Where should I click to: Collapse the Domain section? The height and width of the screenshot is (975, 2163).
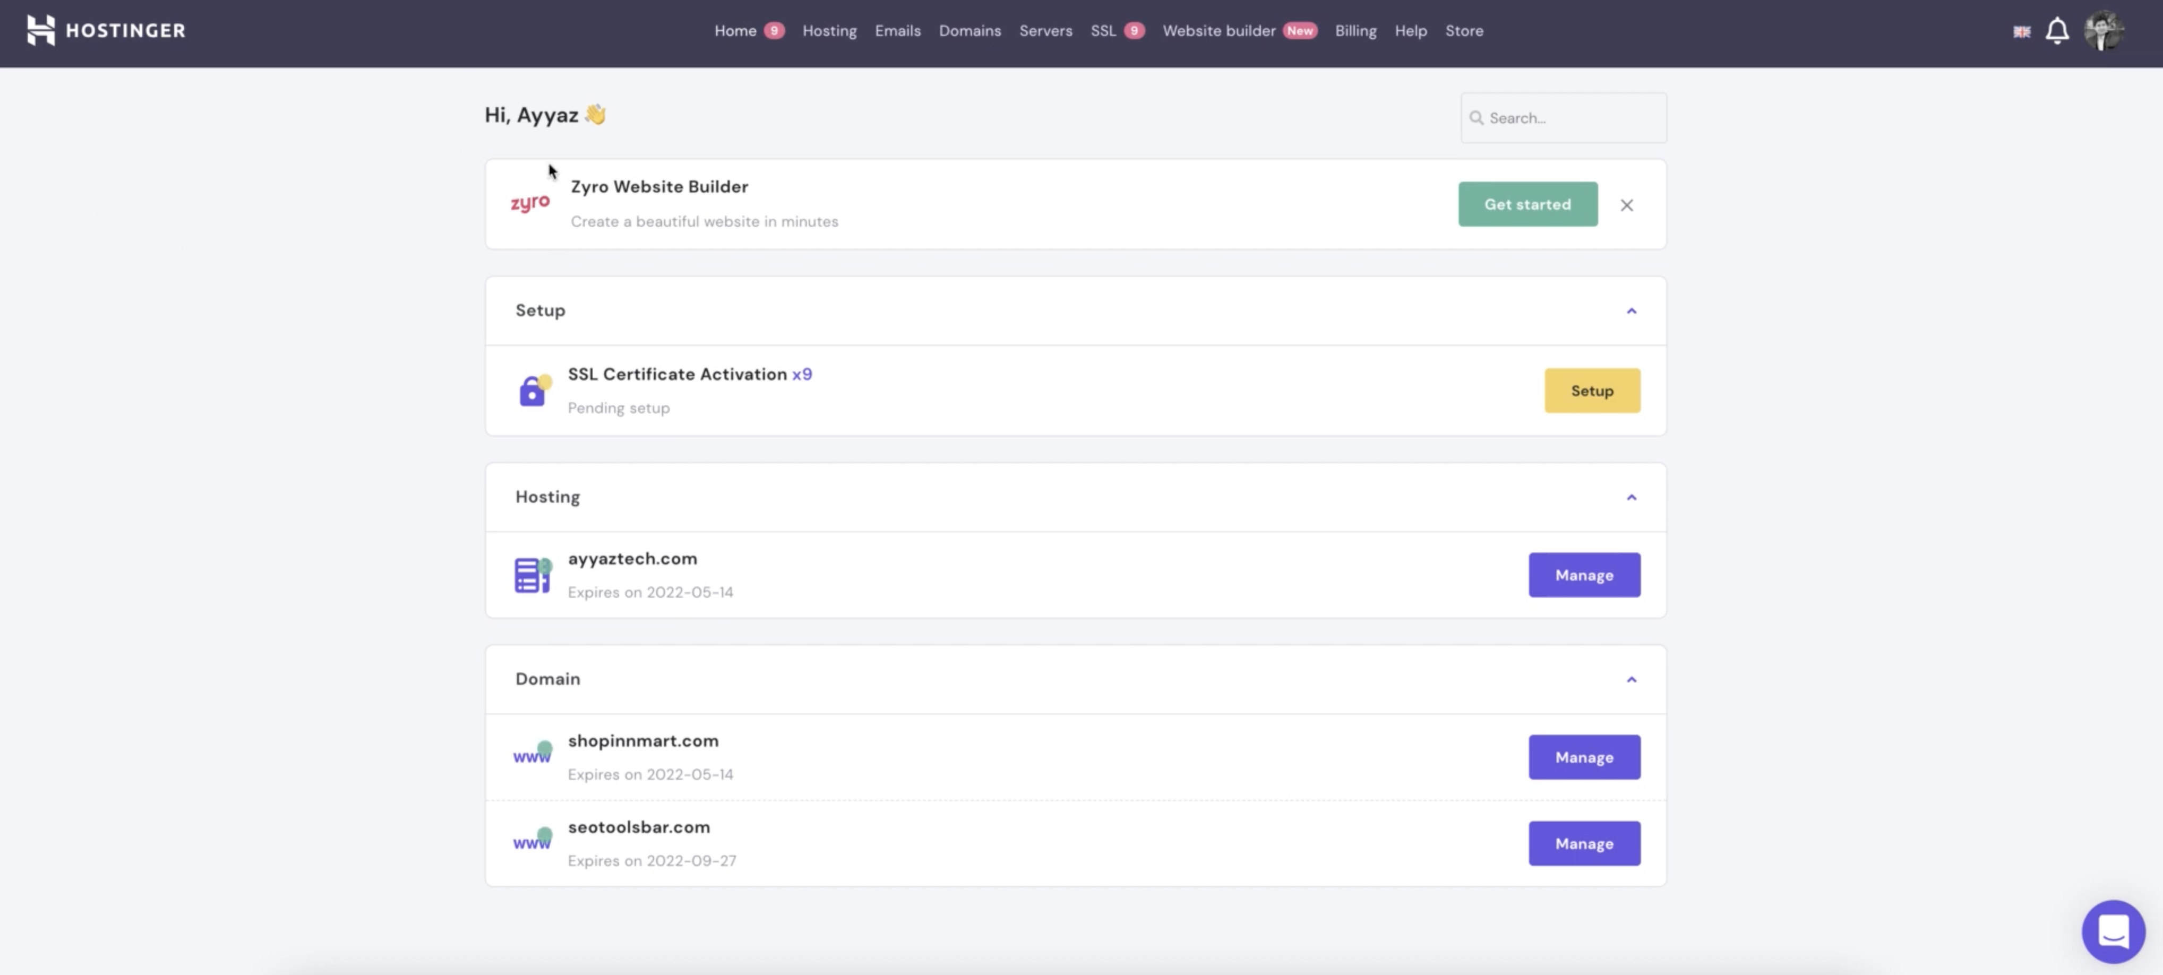pyautogui.click(x=1630, y=680)
